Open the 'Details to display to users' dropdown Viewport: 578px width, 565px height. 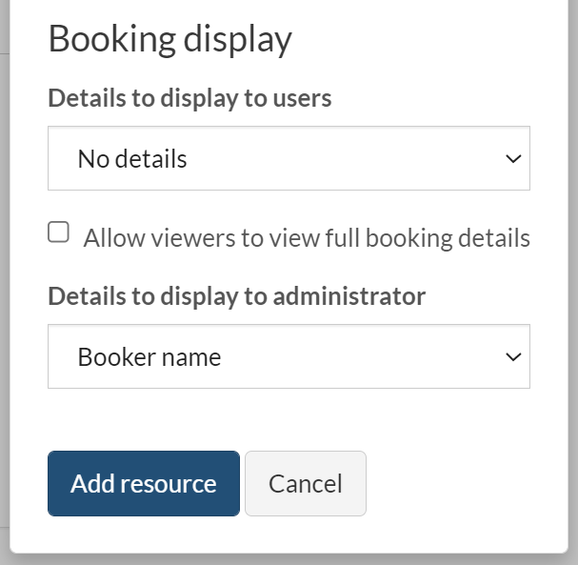[288, 158]
